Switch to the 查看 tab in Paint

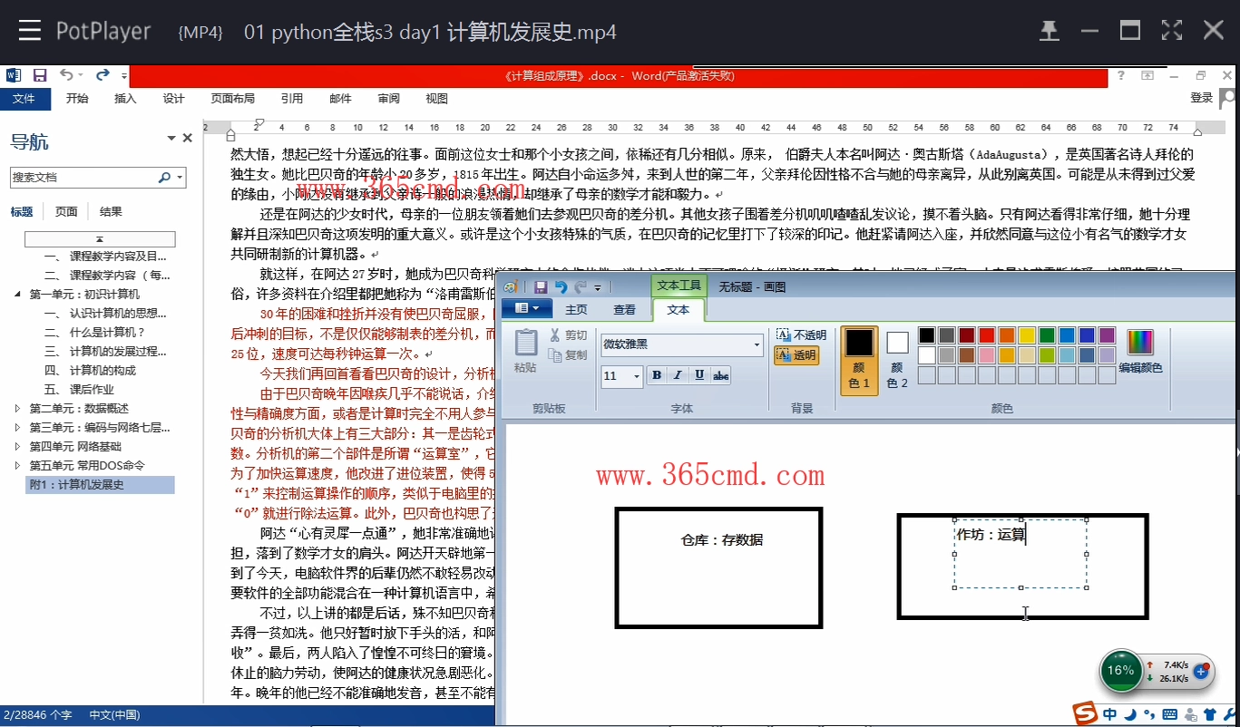(x=625, y=308)
